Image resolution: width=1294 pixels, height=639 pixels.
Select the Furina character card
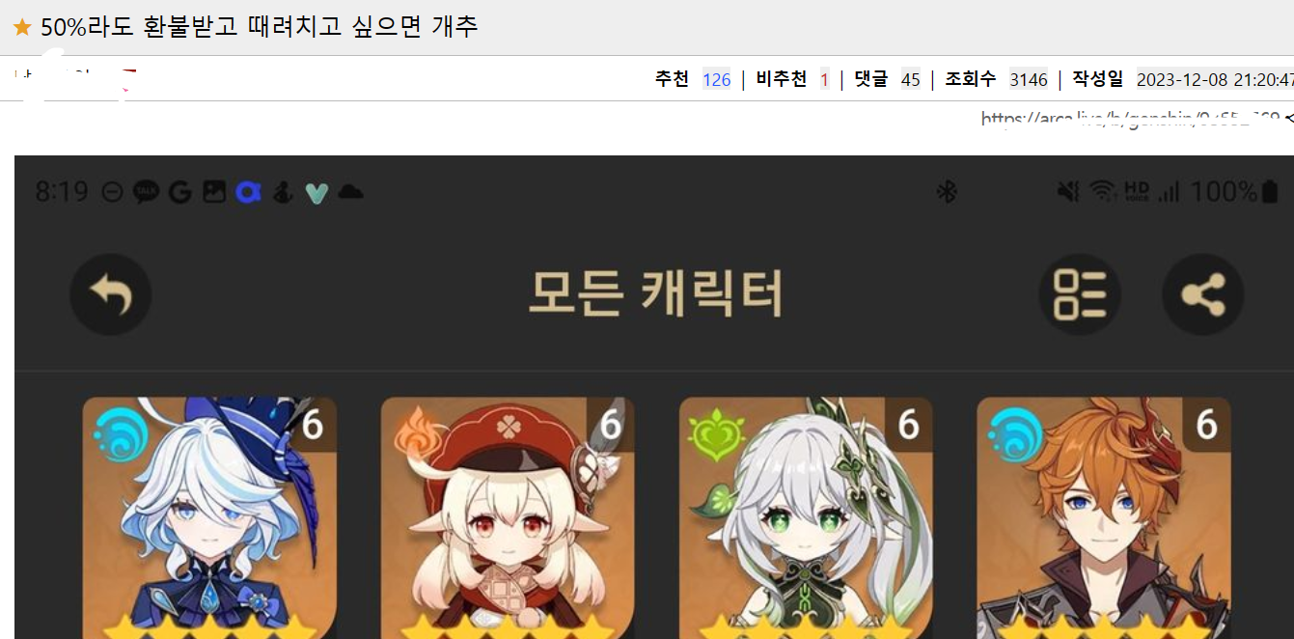pos(209,517)
